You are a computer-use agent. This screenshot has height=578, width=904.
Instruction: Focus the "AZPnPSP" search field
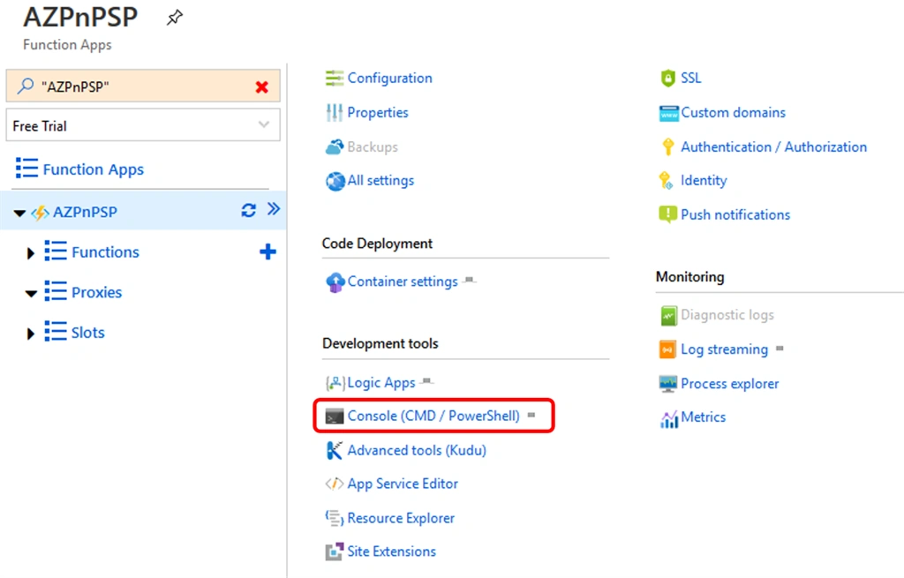pyautogui.click(x=143, y=86)
